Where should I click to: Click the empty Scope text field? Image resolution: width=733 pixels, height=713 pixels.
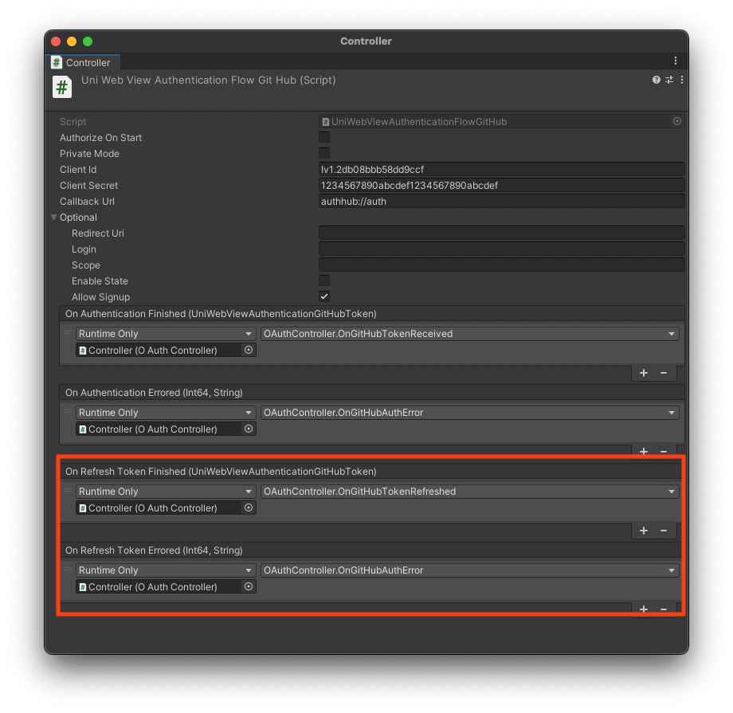[501, 265]
